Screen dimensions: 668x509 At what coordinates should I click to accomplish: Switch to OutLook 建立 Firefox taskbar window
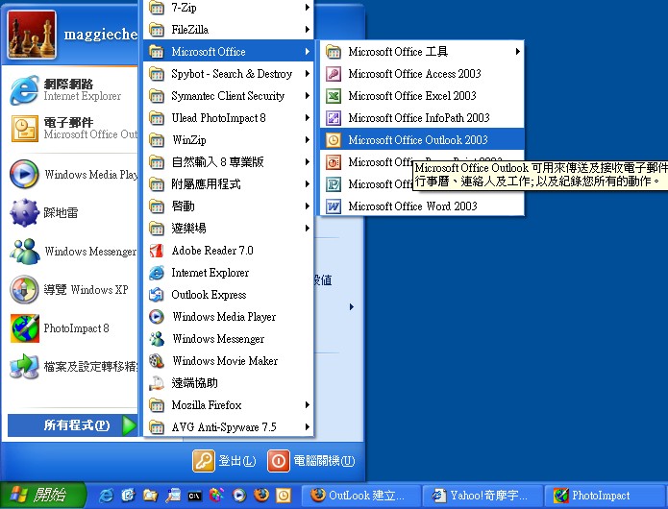361,496
